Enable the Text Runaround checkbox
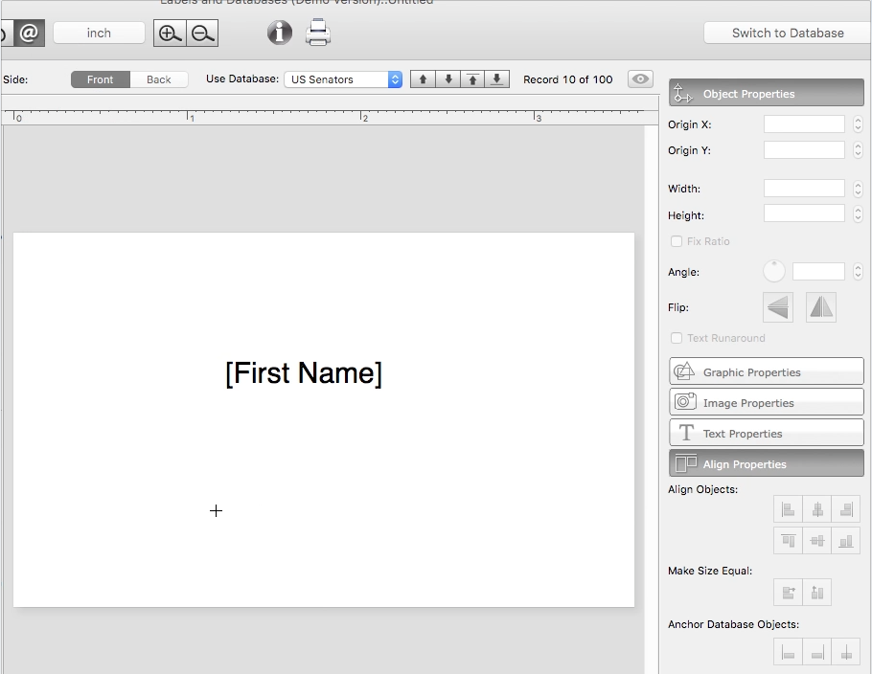Image resolution: width=872 pixels, height=674 pixels. [x=677, y=338]
